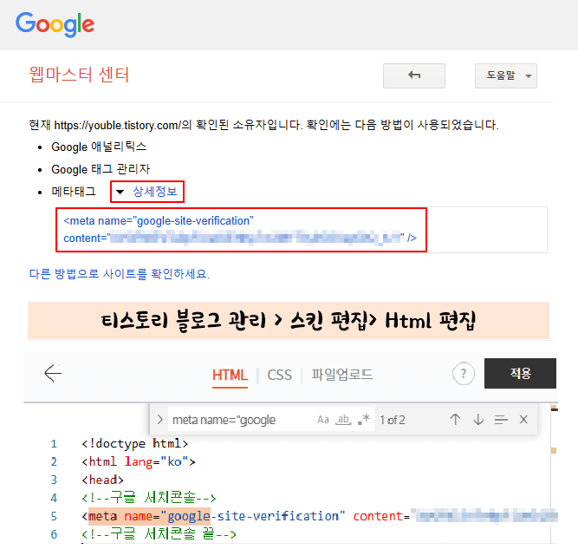Click line 2 html lang="ko" code
The image size is (578, 549).
139,461
